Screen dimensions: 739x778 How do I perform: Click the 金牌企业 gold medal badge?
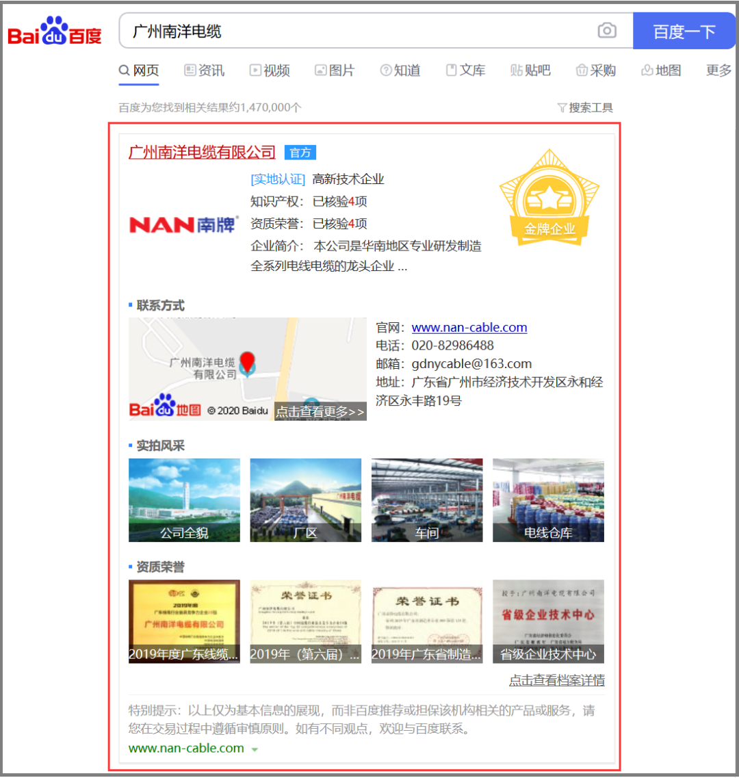[x=549, y=198]
